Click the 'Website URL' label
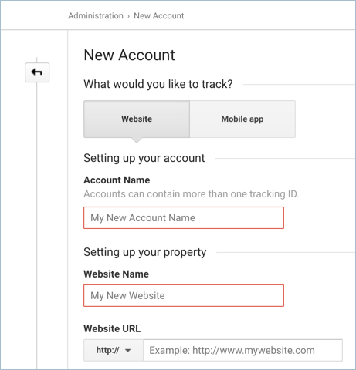 [112, 329]
